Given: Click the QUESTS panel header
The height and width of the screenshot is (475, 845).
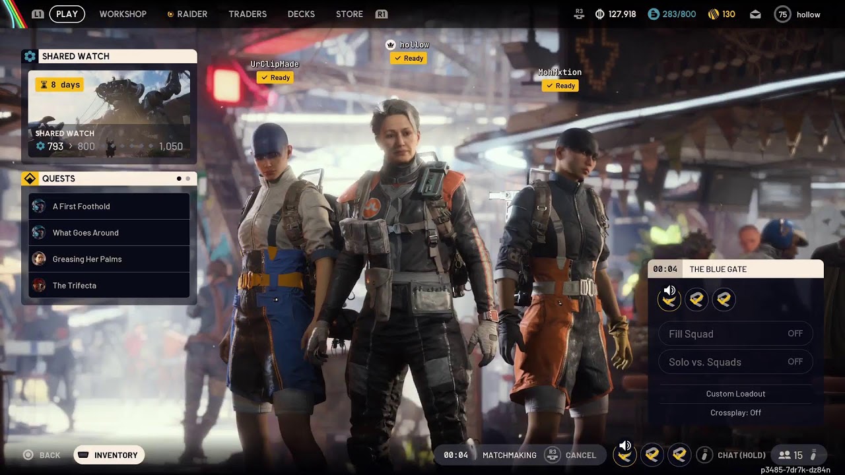Looking at the screenshot, I should point(109,179).
